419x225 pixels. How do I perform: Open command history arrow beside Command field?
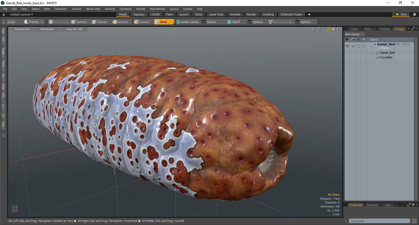click(x=346, y=221)
